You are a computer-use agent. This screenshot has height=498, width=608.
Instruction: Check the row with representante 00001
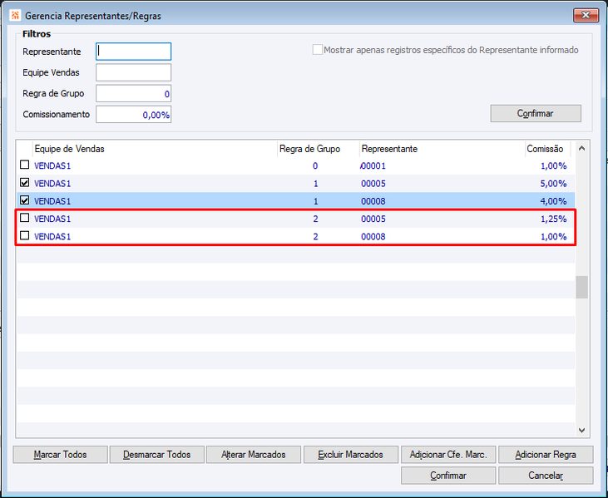(24, 165)
